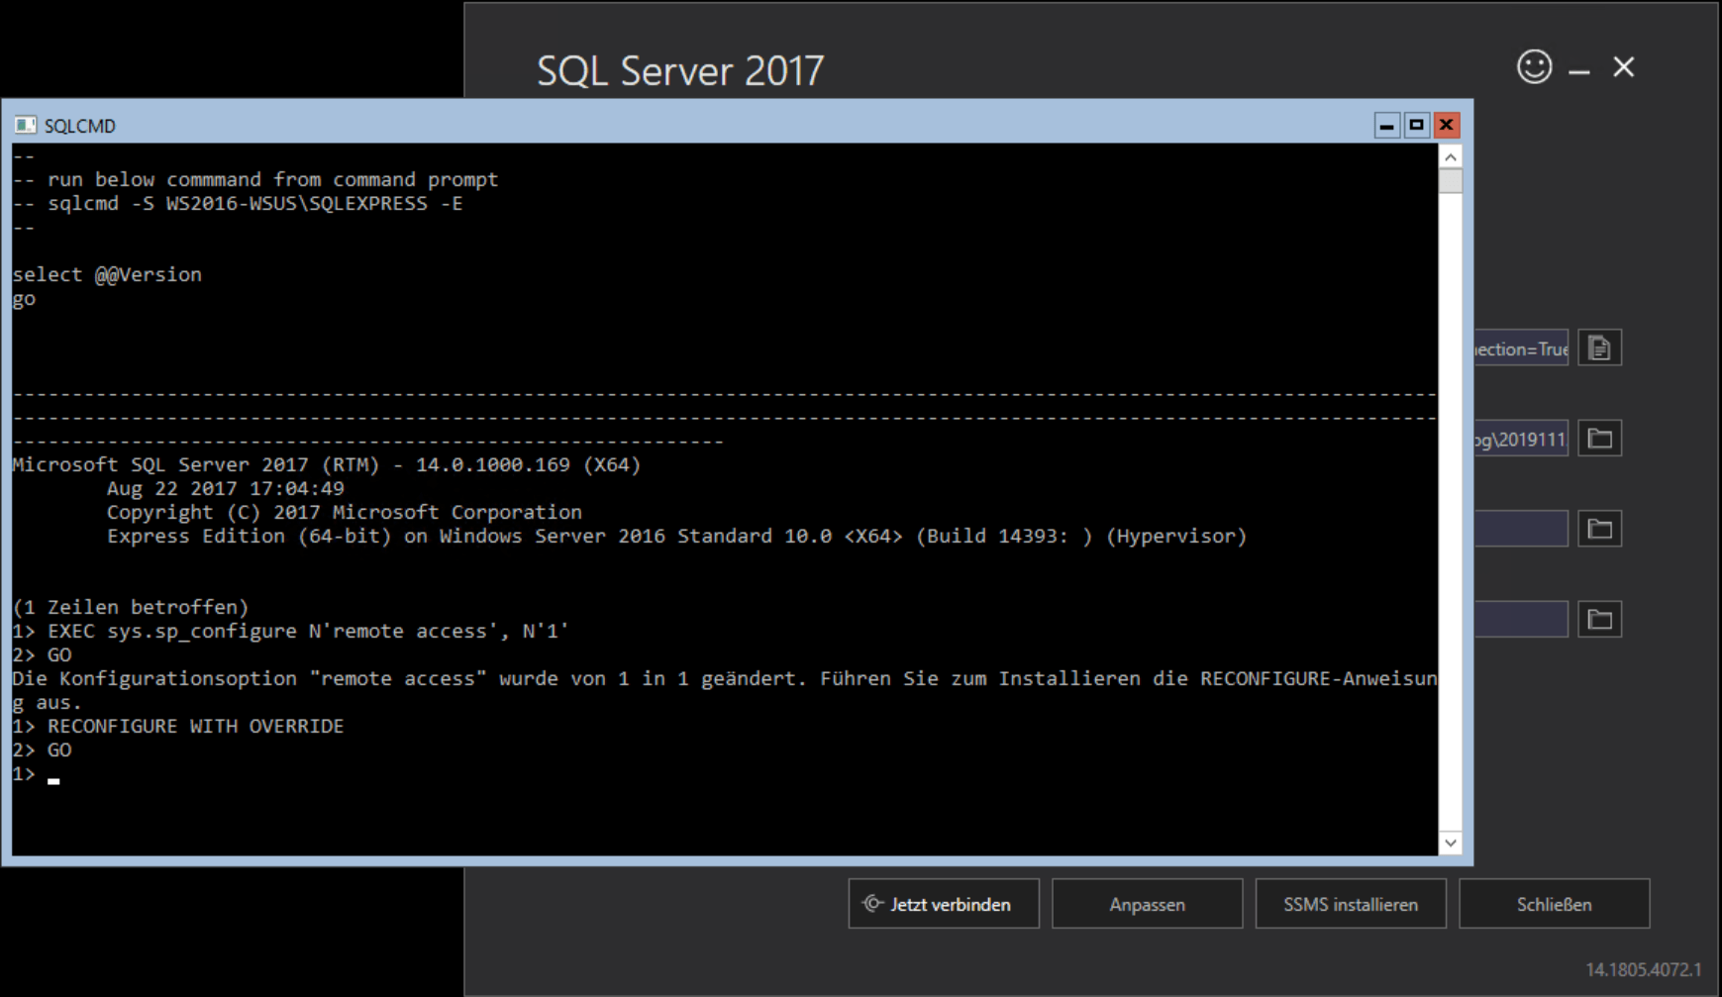Click the build date 'Aug 22 2017 17:04:49'

(x=226, y=489)
